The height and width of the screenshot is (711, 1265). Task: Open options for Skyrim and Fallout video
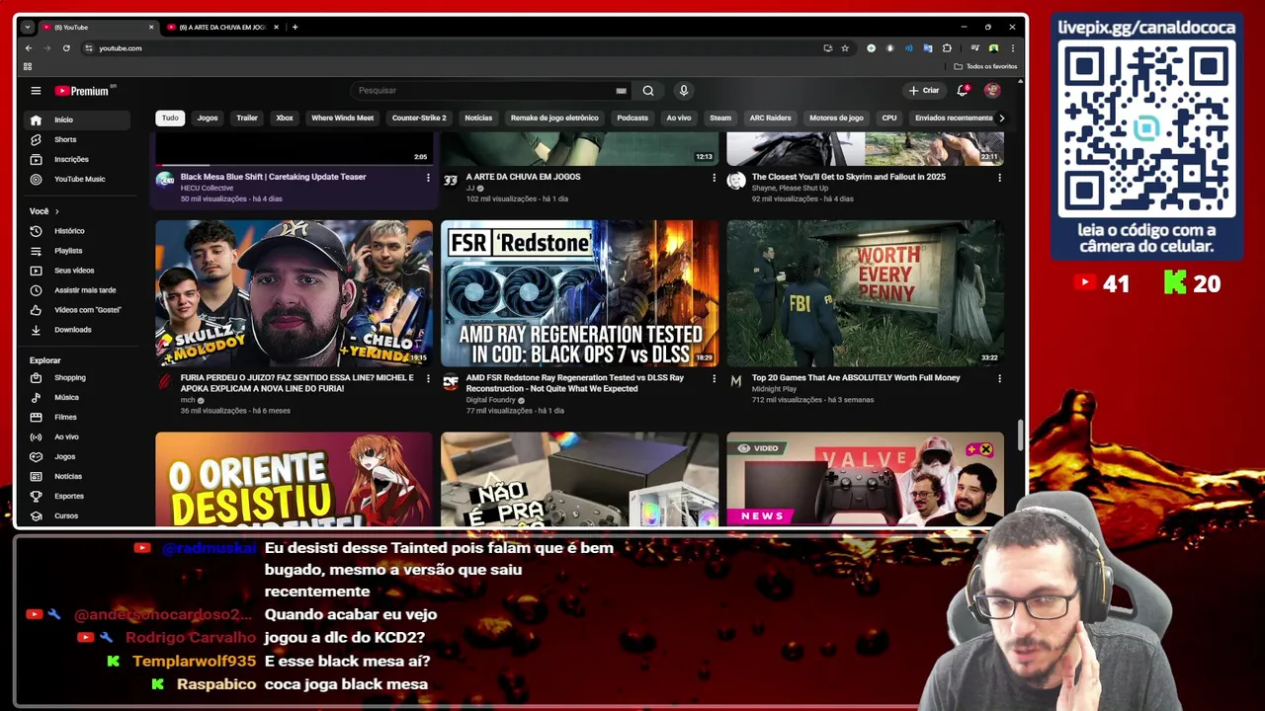tap(999, 178)
